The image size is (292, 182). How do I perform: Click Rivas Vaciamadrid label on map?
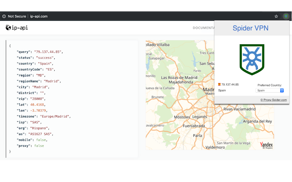tap(239, 109)
